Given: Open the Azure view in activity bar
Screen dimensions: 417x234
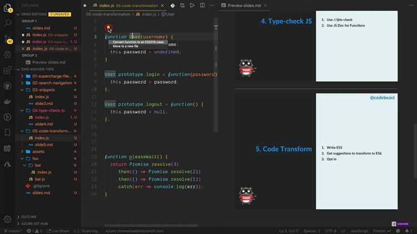Looking at the screenshot, I should [x=7, y=164].
